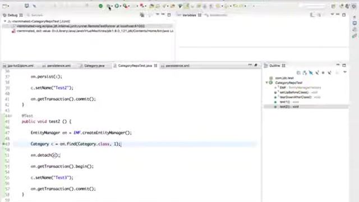
Task: Switch to the Servers tab
Action: (35, 15)
